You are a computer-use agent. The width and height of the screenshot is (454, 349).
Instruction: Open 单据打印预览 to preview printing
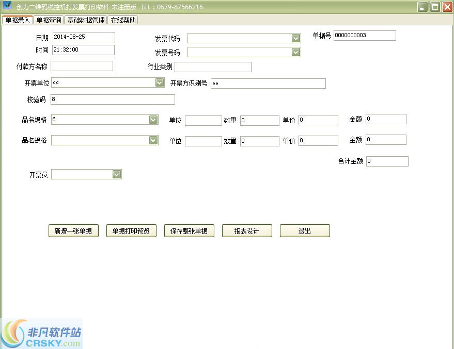coord(131,230)
